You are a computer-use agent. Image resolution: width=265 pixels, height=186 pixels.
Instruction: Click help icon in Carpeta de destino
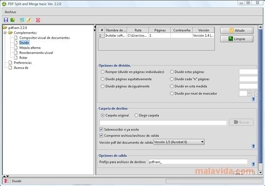[x=253, y=146]
